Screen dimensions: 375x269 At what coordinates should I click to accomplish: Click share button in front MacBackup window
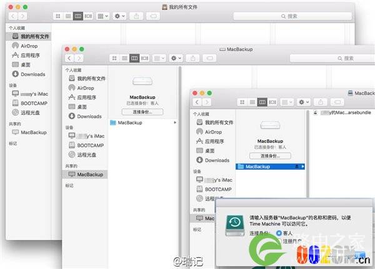(x=321, y=102)
